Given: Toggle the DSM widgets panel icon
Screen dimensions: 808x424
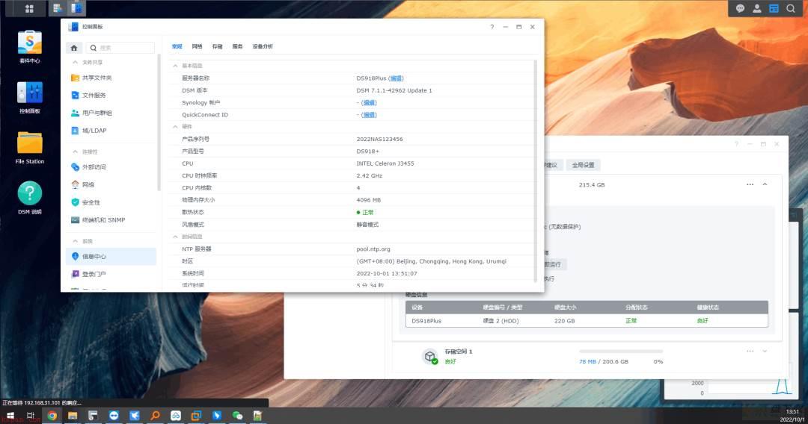Looking at the screenshot, I should coord(774,8).
